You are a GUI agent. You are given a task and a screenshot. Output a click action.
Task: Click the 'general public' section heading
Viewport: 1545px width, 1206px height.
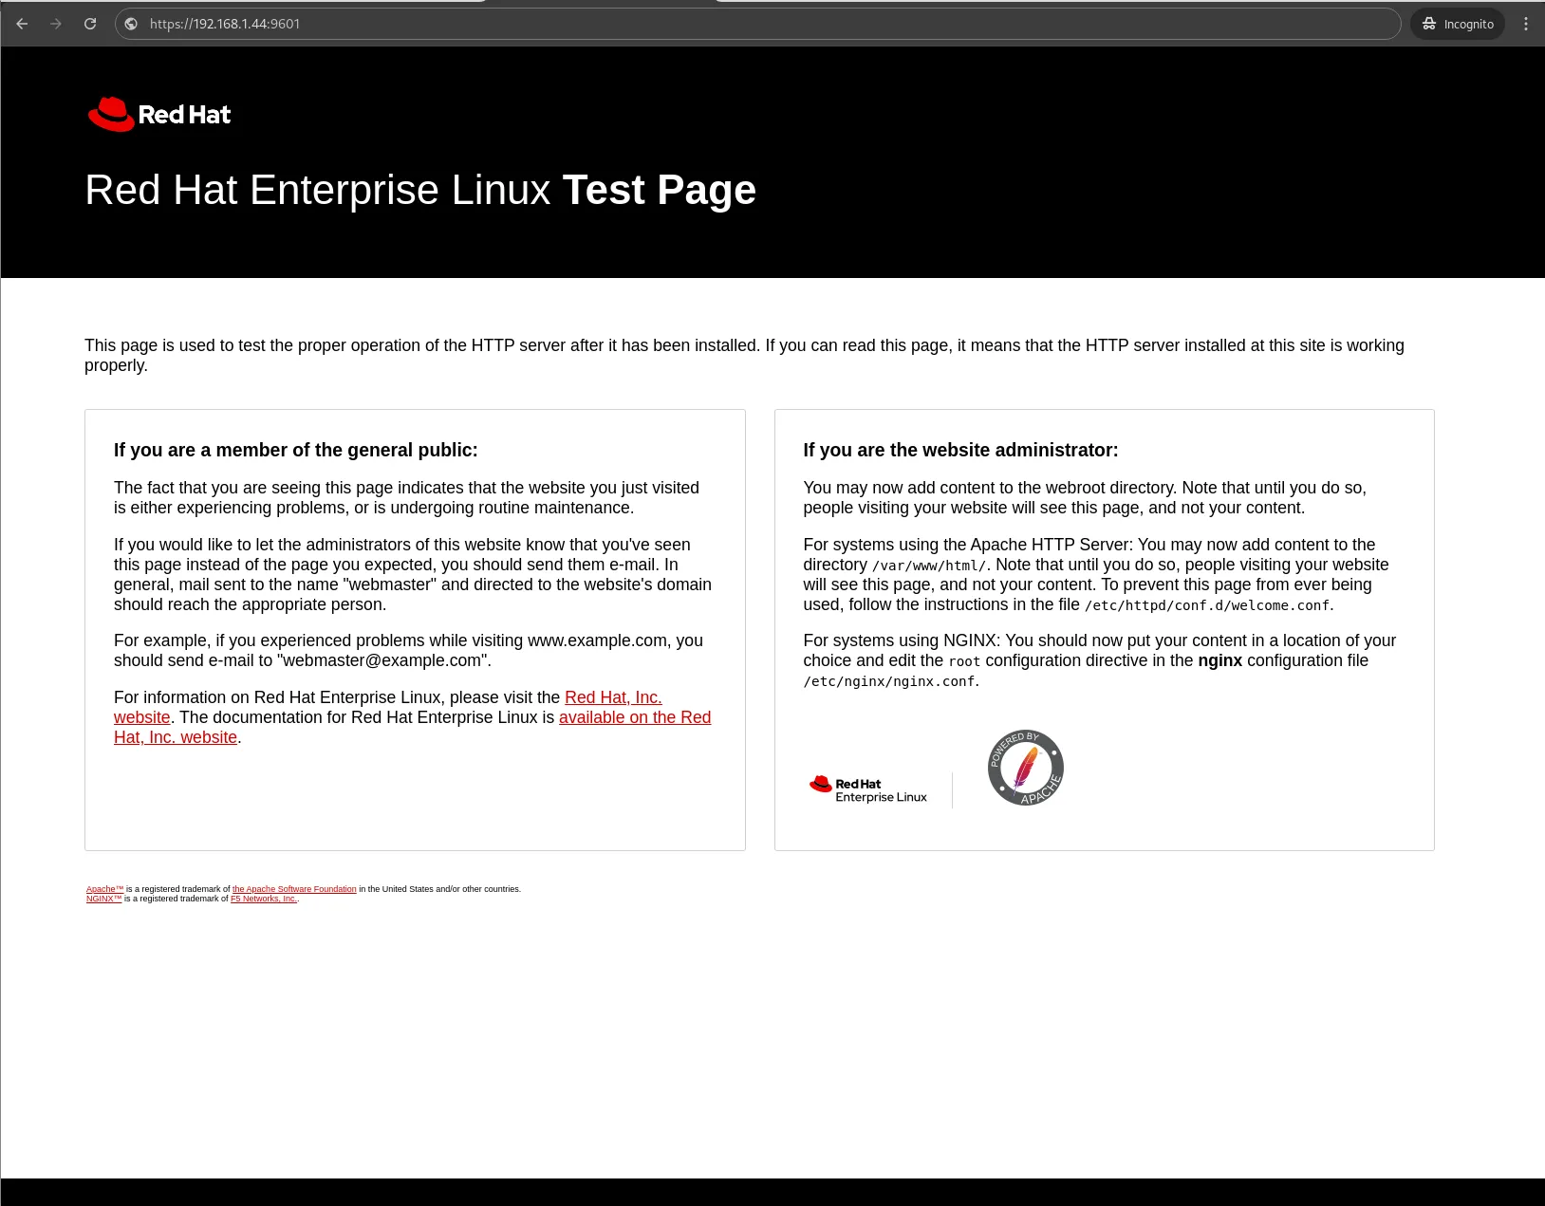[296, 450]
